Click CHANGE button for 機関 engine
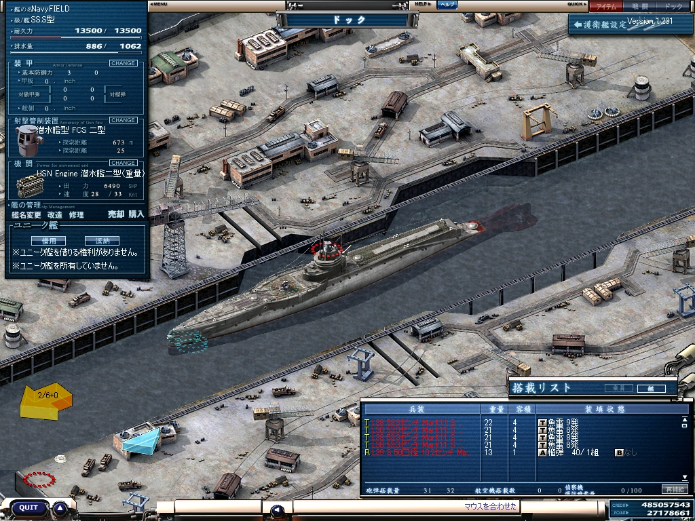 click(124, 163)
